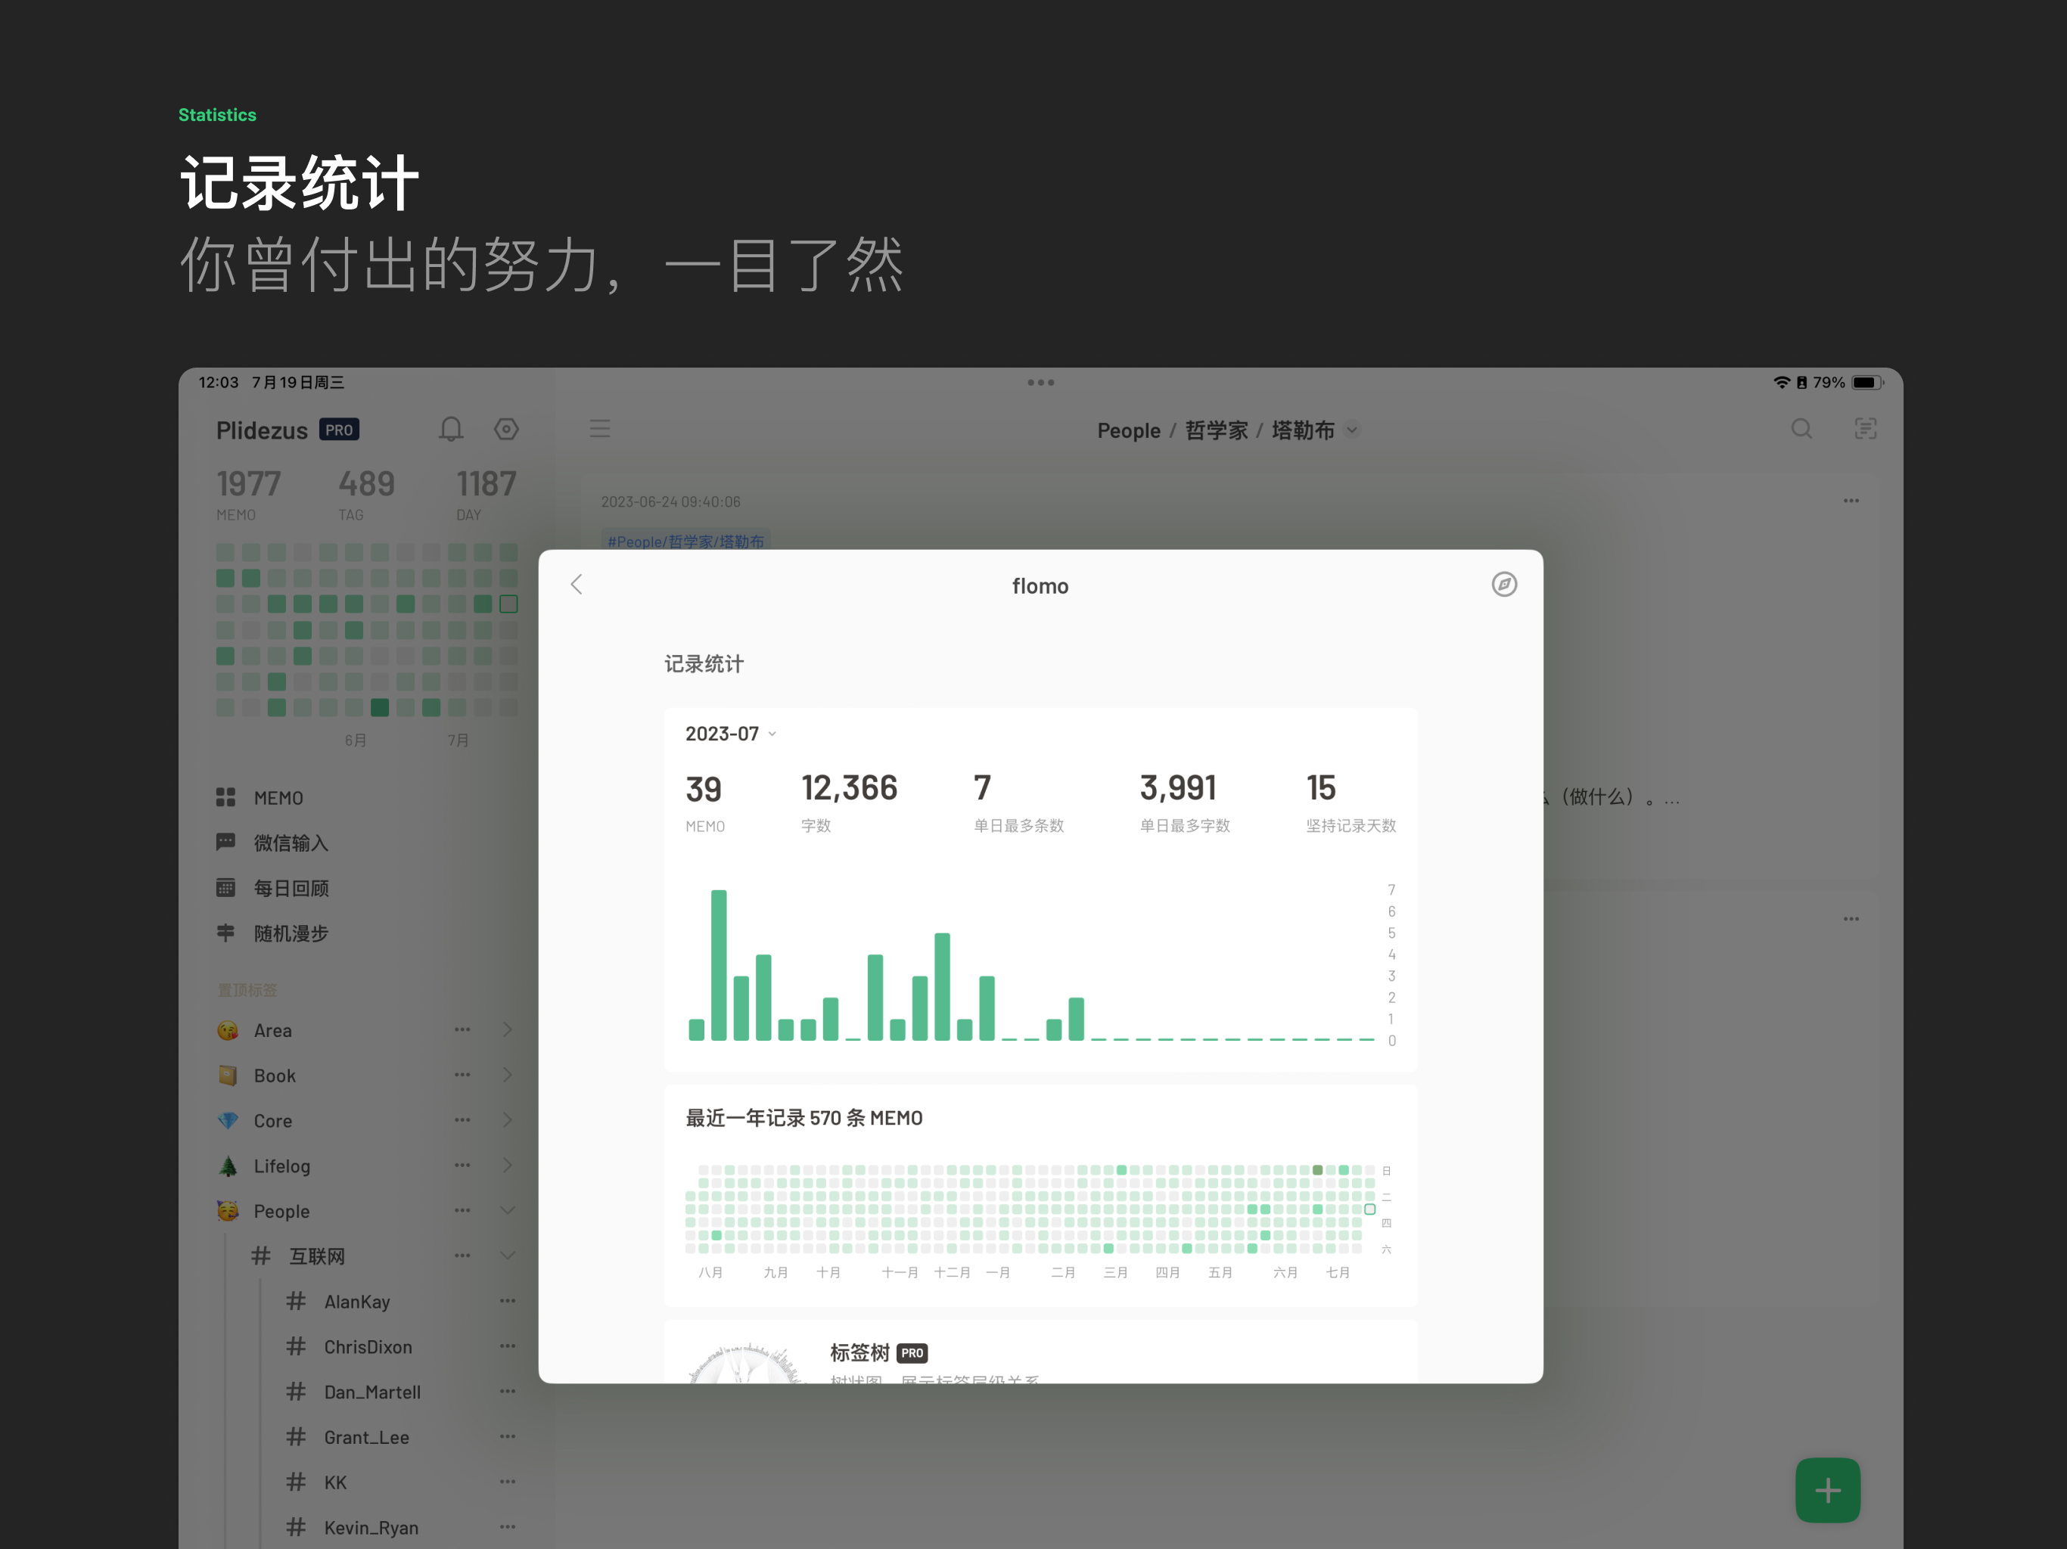Select the 随机漫步 sidebar icon
Viewport: 2067px width, 1549px height.
tap(225, 933)
